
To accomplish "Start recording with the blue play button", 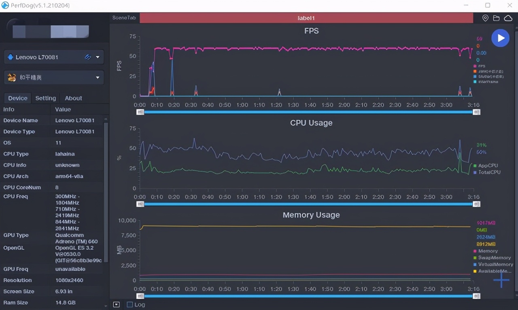I will point(500,38).
